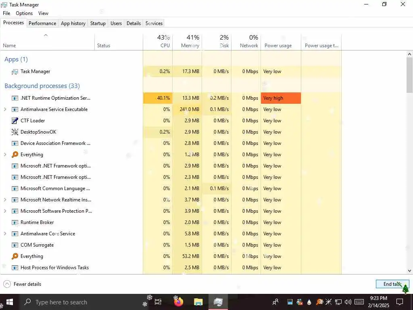The height and width of the screenshot is (310, 413).
Task: Open the View menu
Action: point(43,13)
